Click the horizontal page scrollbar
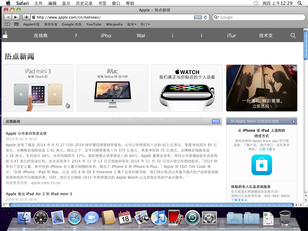Image resolution: width=308 pixels, height=231 pixels. [x=152, y=205]
